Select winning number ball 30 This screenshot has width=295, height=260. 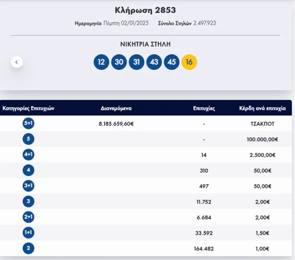[x=119, y=62]
